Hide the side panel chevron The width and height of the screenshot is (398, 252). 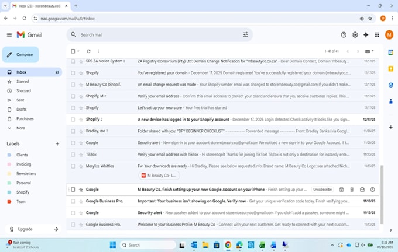391,230
